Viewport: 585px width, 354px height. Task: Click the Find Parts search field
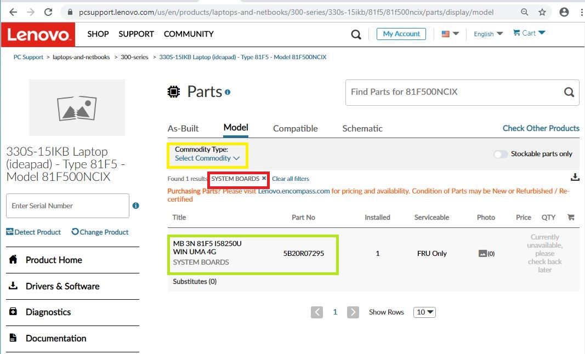pyautogui.click(x=462, y=92)
